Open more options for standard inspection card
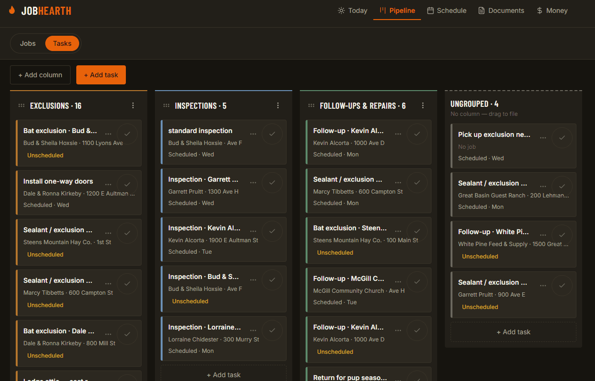Viewport: 595px width, 381px height. click(254, 134)
